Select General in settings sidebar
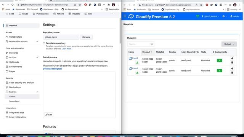This screenshot has width=244, height=137. (22, 25)
